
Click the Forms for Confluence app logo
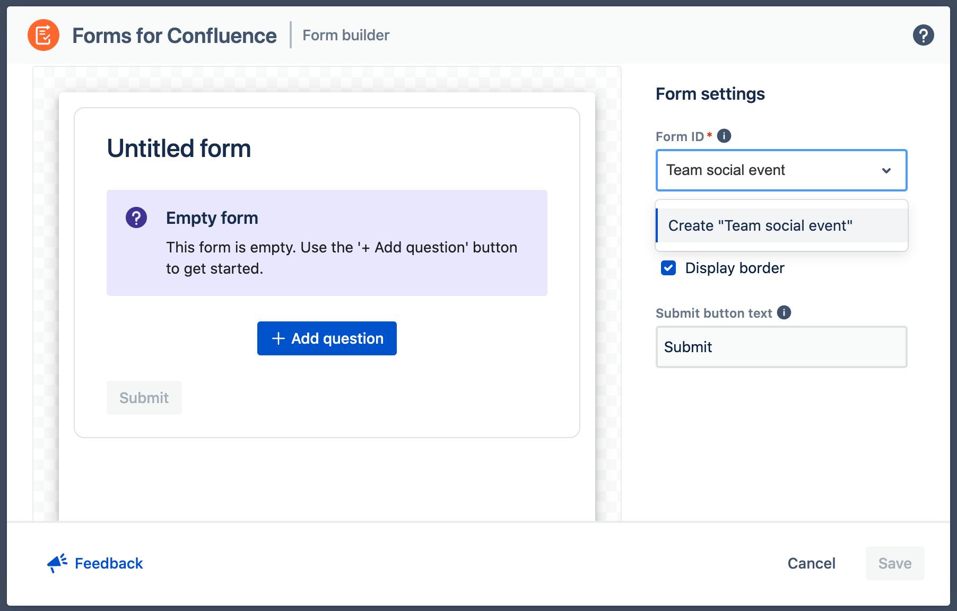pos(42,35)
